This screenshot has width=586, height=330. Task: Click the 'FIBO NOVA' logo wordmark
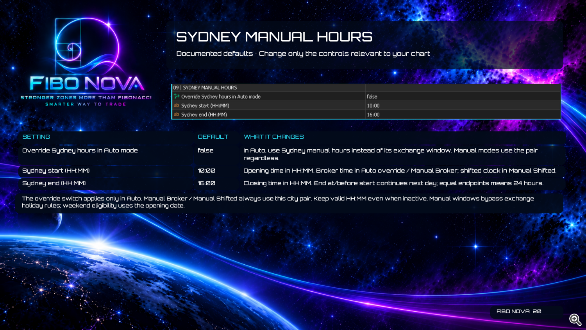click(87, 83)
